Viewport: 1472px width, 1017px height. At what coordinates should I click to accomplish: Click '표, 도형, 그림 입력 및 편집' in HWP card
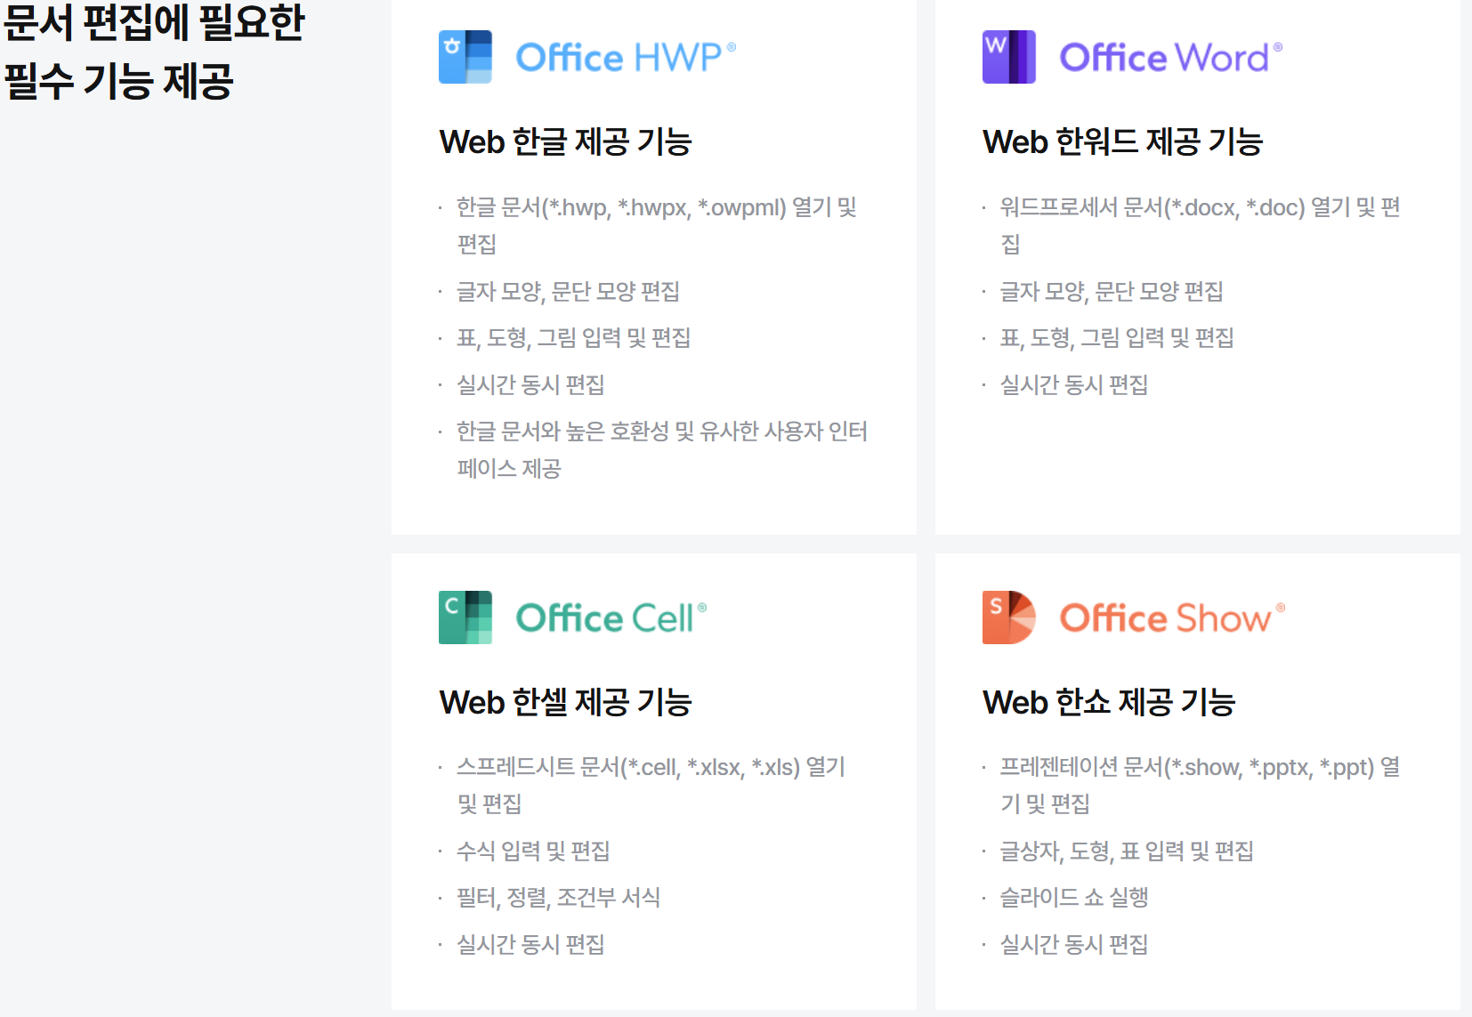573,338
